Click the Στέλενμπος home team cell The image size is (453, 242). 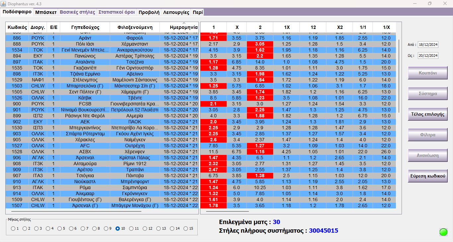[85, 80]
